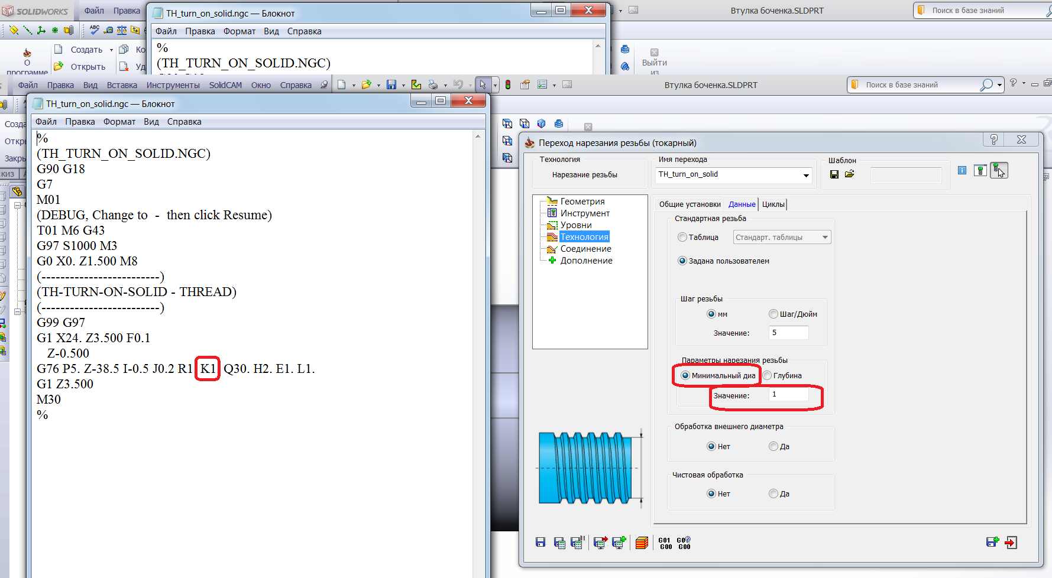Viewport: 1052px width, 578px height.
Task: Click the load template folder icon
Action: click(x=850, y=174)
